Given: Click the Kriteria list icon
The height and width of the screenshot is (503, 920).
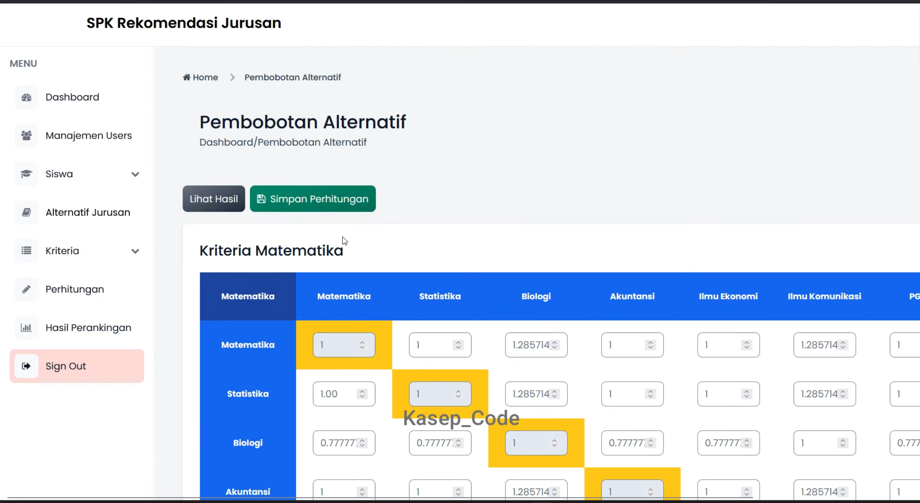Looking at the screenshot, I should pos(26,251).
